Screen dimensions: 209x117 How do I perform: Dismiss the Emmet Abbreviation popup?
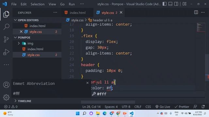coord(87,83)
